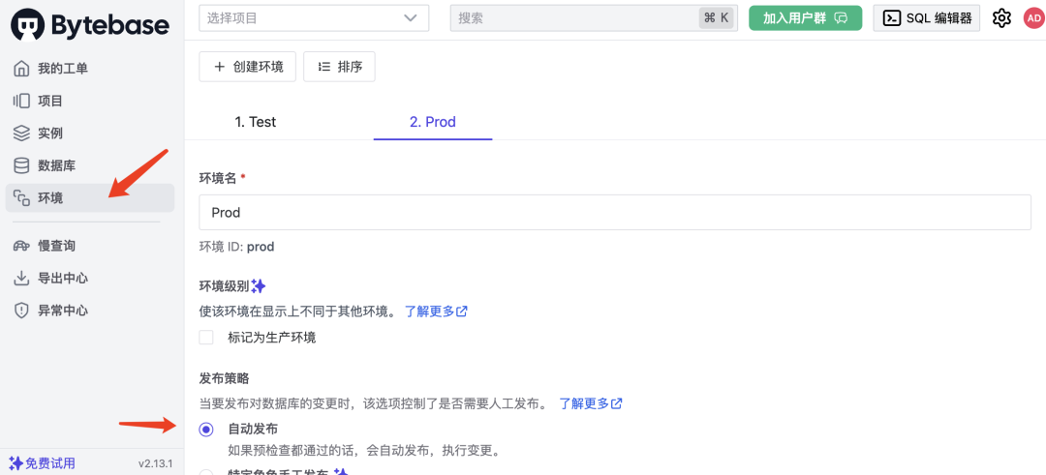Click the list icon in 排序 button
Screen dimensions: 1046x475
point(324,67)
